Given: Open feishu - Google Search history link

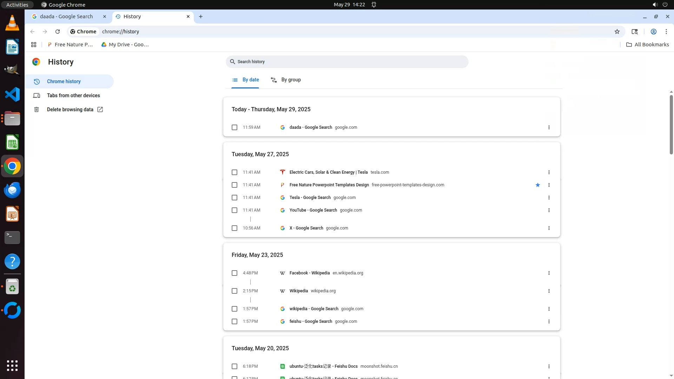Looking at the screenshot, I should tap(310, 321).
